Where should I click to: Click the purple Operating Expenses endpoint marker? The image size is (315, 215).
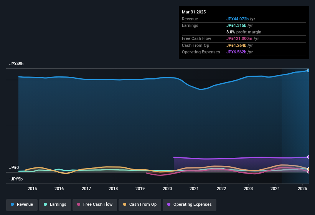point(308,157)
